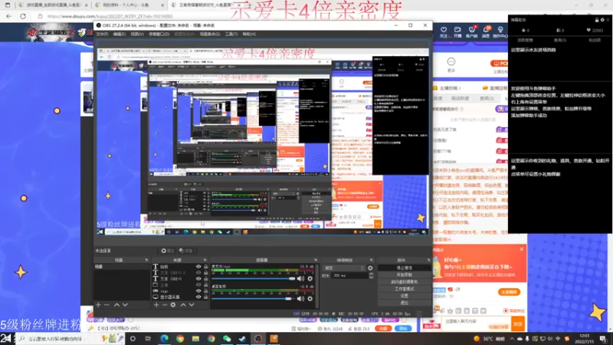Open the microphone channel settings gear
Image resolution: width=613 pixels, height=345 pixels.
pos(310,278)
